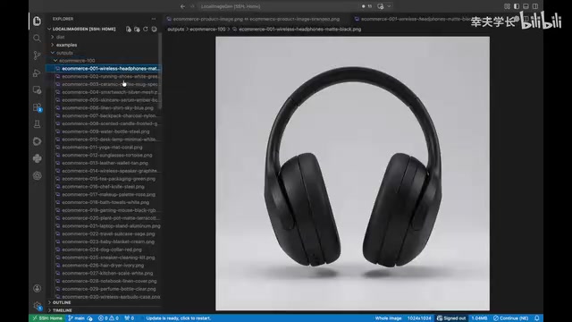Open ecommerce-011-yoga-mat-coral.png
Screen dimensions: 572x322
(x=103, y=148)
